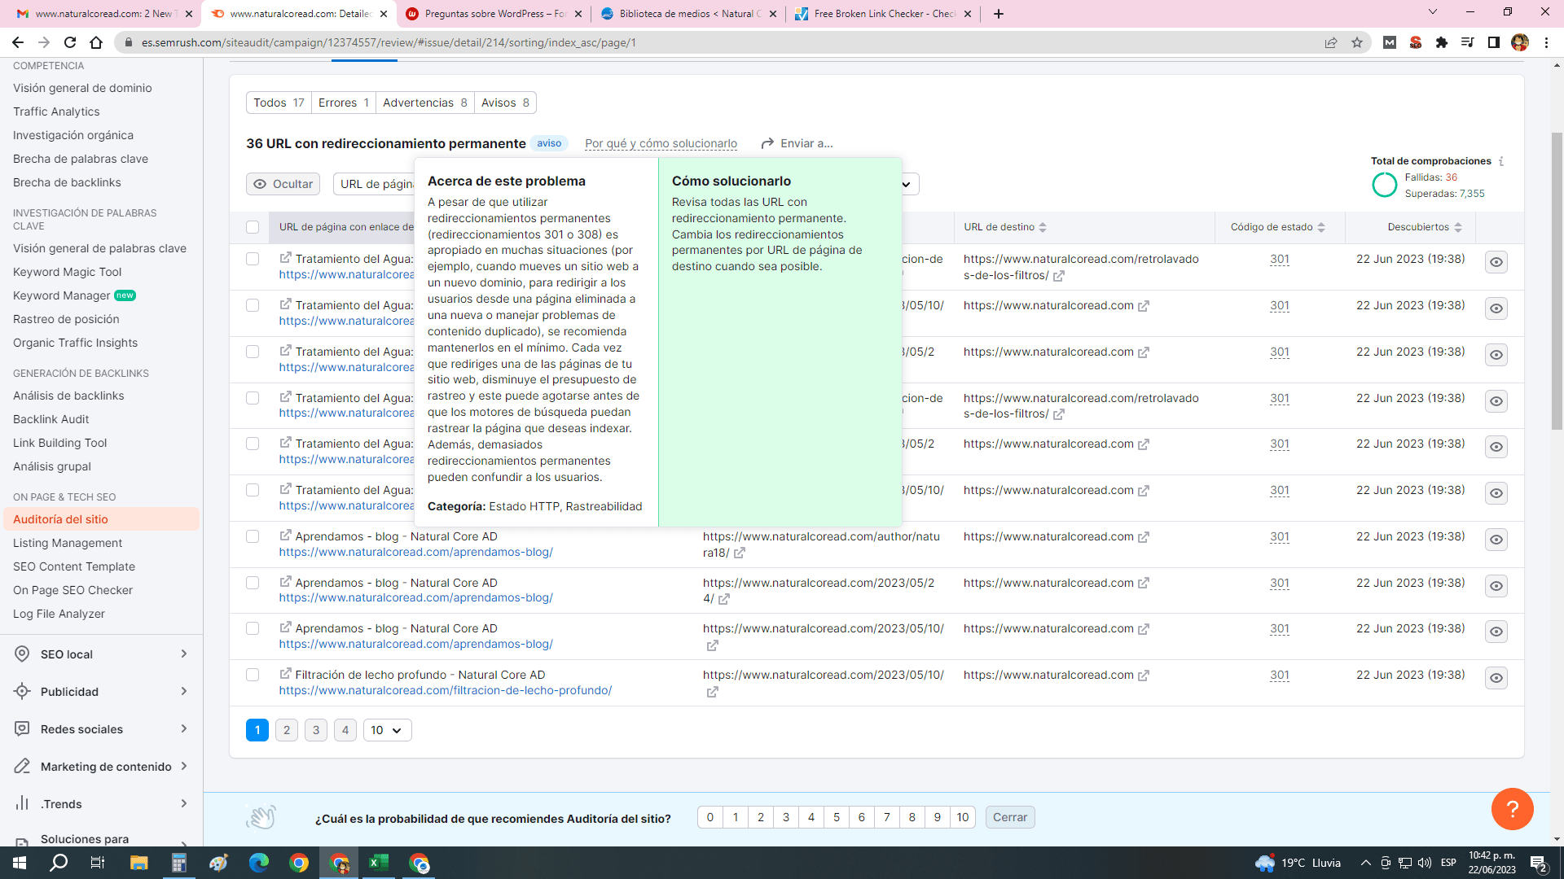Viewport: 1564px width, 879px height.
Task: Click the Enviar a... button
Action: tap(797, 143)
